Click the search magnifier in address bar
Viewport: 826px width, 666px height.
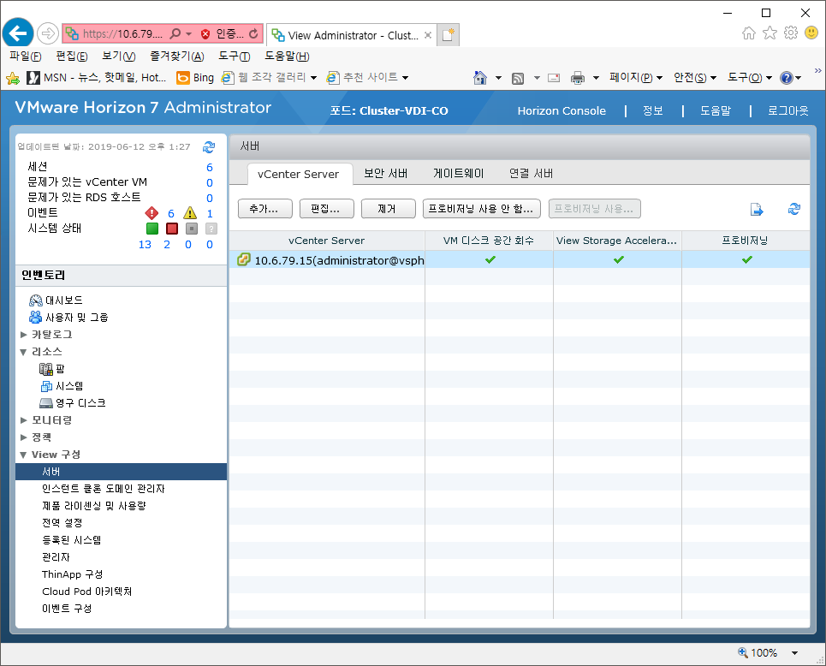pyautogui.click(x=175, y=33)
